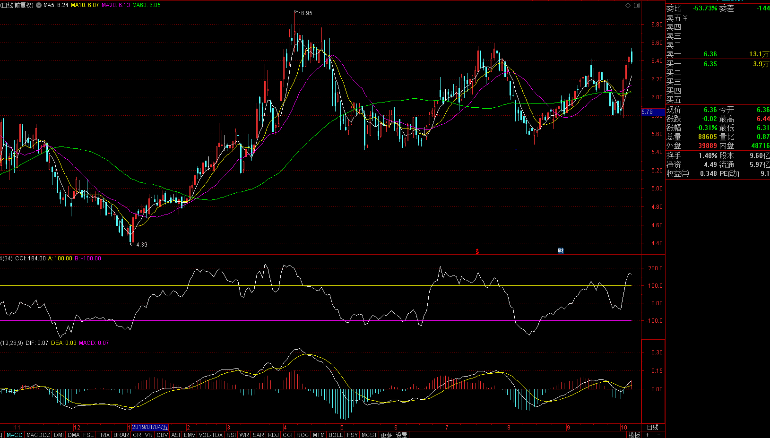Image resolution: width=770 pixels, height=438 pixels.
Task: Select the WR indicator tab
Action: pyautogui.click(x=244, y=435)
